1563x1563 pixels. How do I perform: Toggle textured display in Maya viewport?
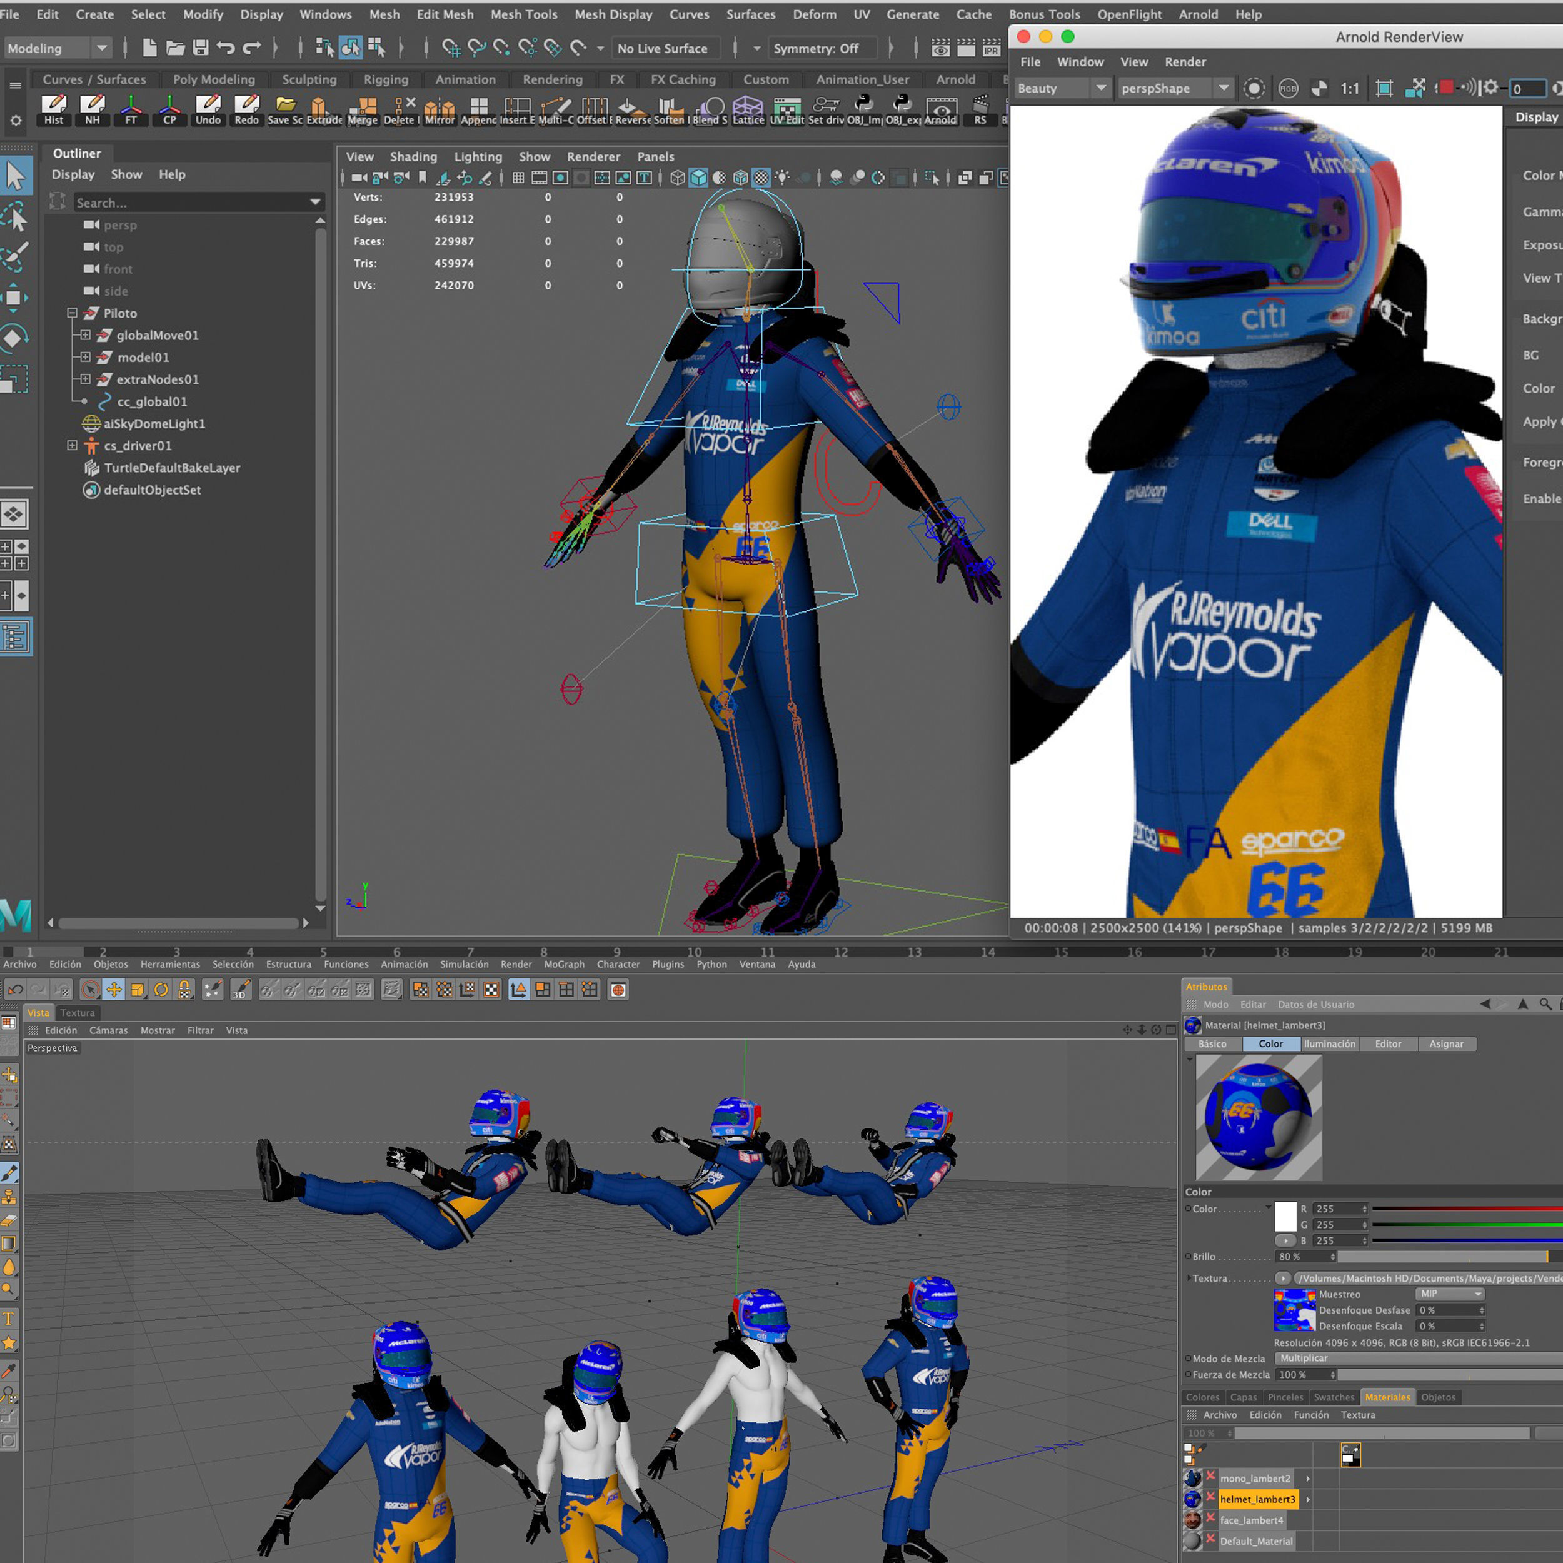761,178
